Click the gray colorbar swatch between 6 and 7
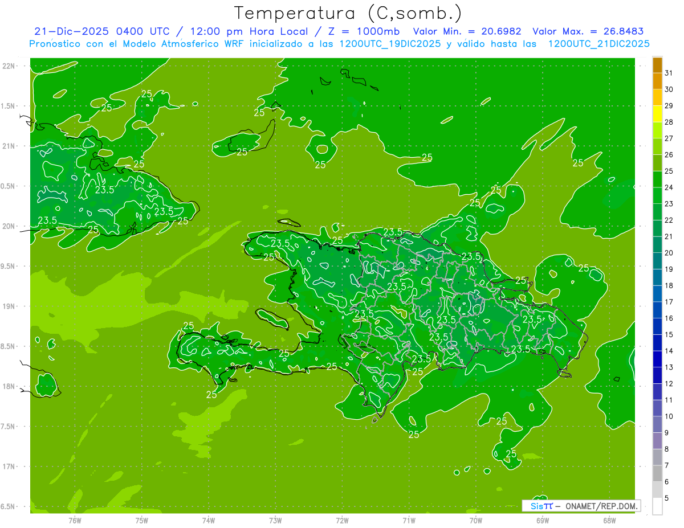The image size is (684, 528). pos(657,473)
